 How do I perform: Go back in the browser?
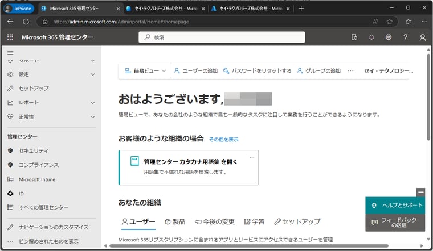[x=10, y=22]
